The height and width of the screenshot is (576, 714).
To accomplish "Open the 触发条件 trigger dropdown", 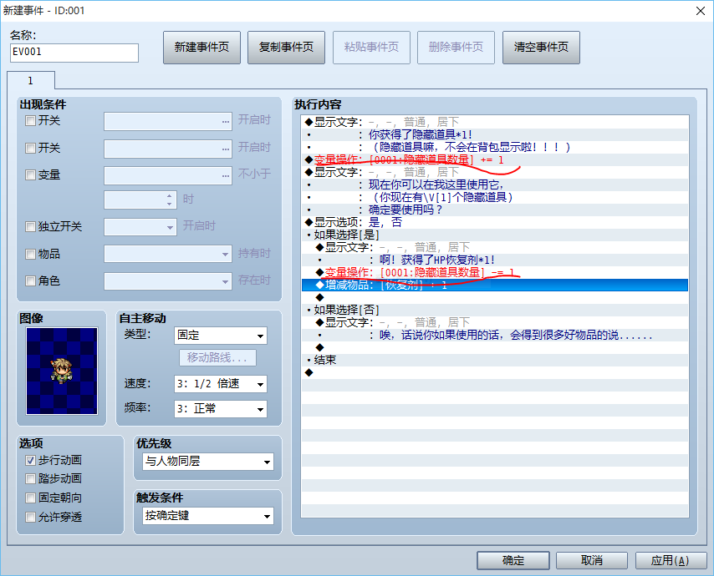I will (208, 516).
